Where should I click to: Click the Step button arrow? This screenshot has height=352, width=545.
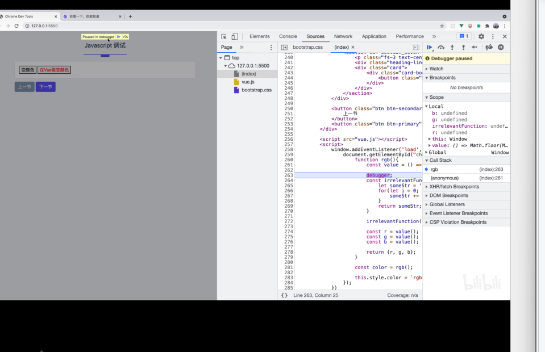tap(475, 47)
